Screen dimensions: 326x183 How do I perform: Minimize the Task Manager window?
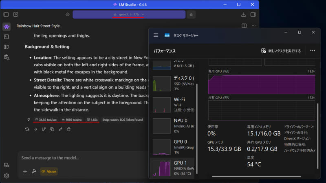click(286, 33)
